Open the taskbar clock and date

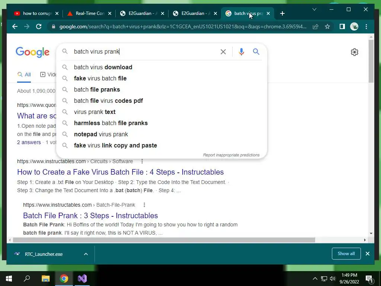click(x=349, y=279)
